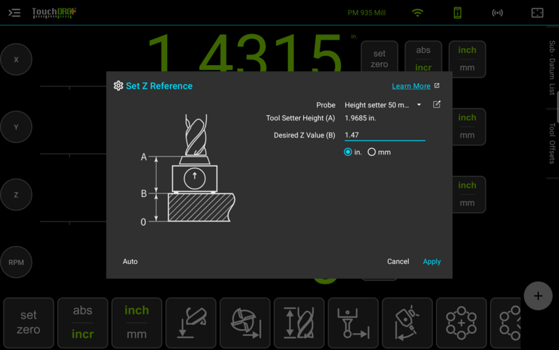Click the large 1.4315 X readout

245,54
